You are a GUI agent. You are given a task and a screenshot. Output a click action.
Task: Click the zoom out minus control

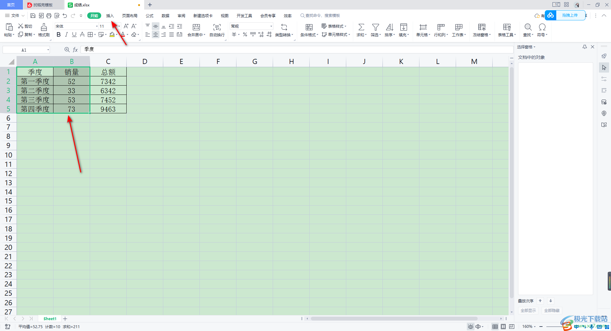point(541,327)
